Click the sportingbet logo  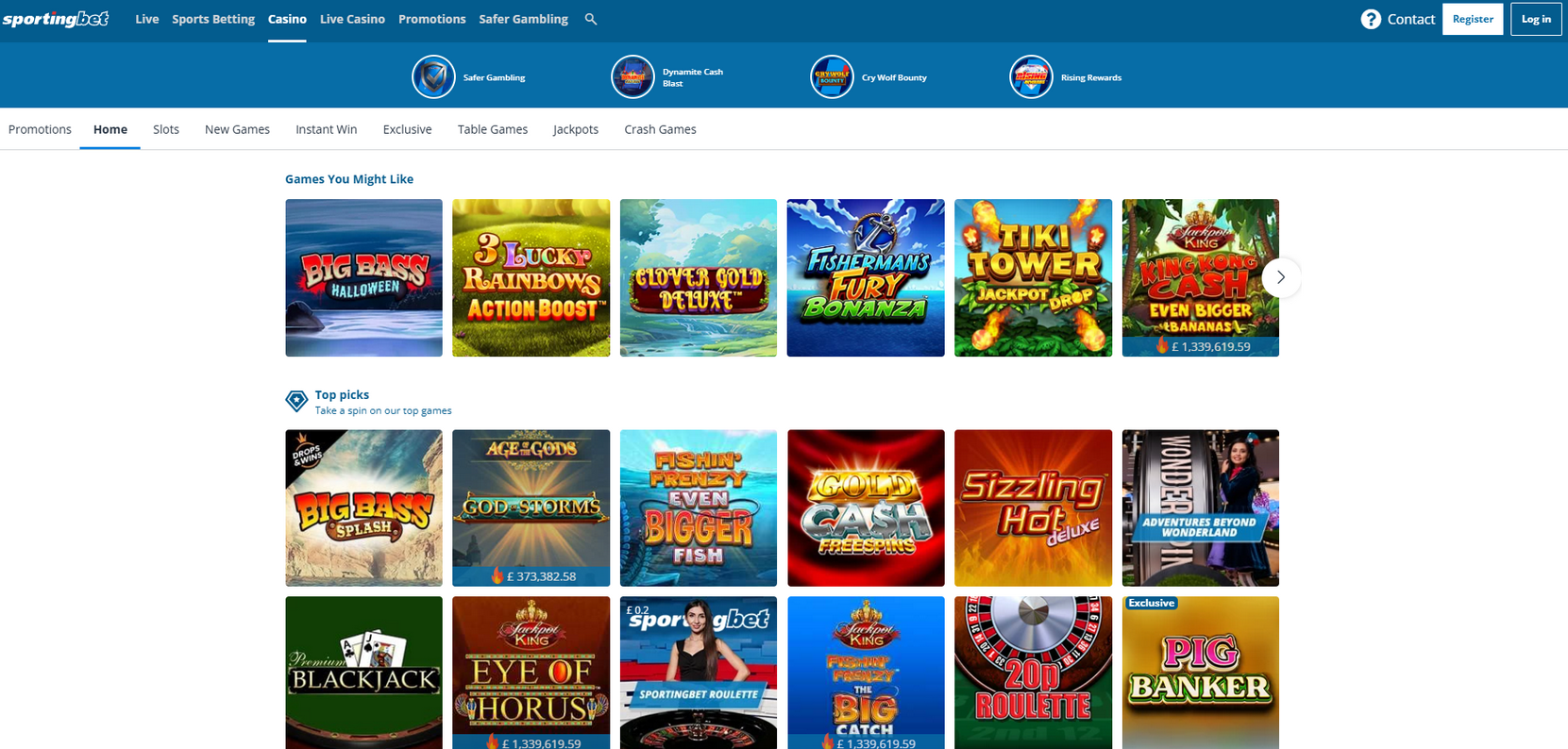56,19
